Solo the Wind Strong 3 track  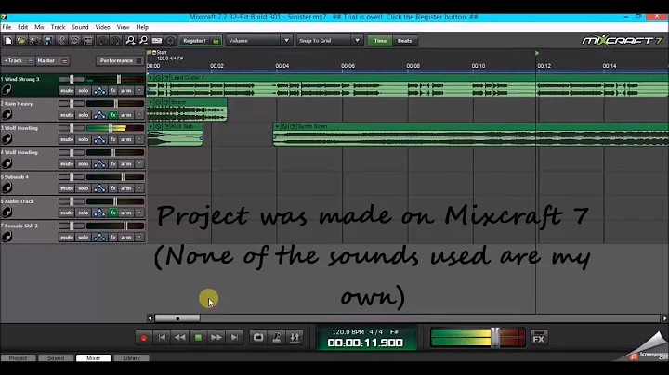[x=84, y=90]
